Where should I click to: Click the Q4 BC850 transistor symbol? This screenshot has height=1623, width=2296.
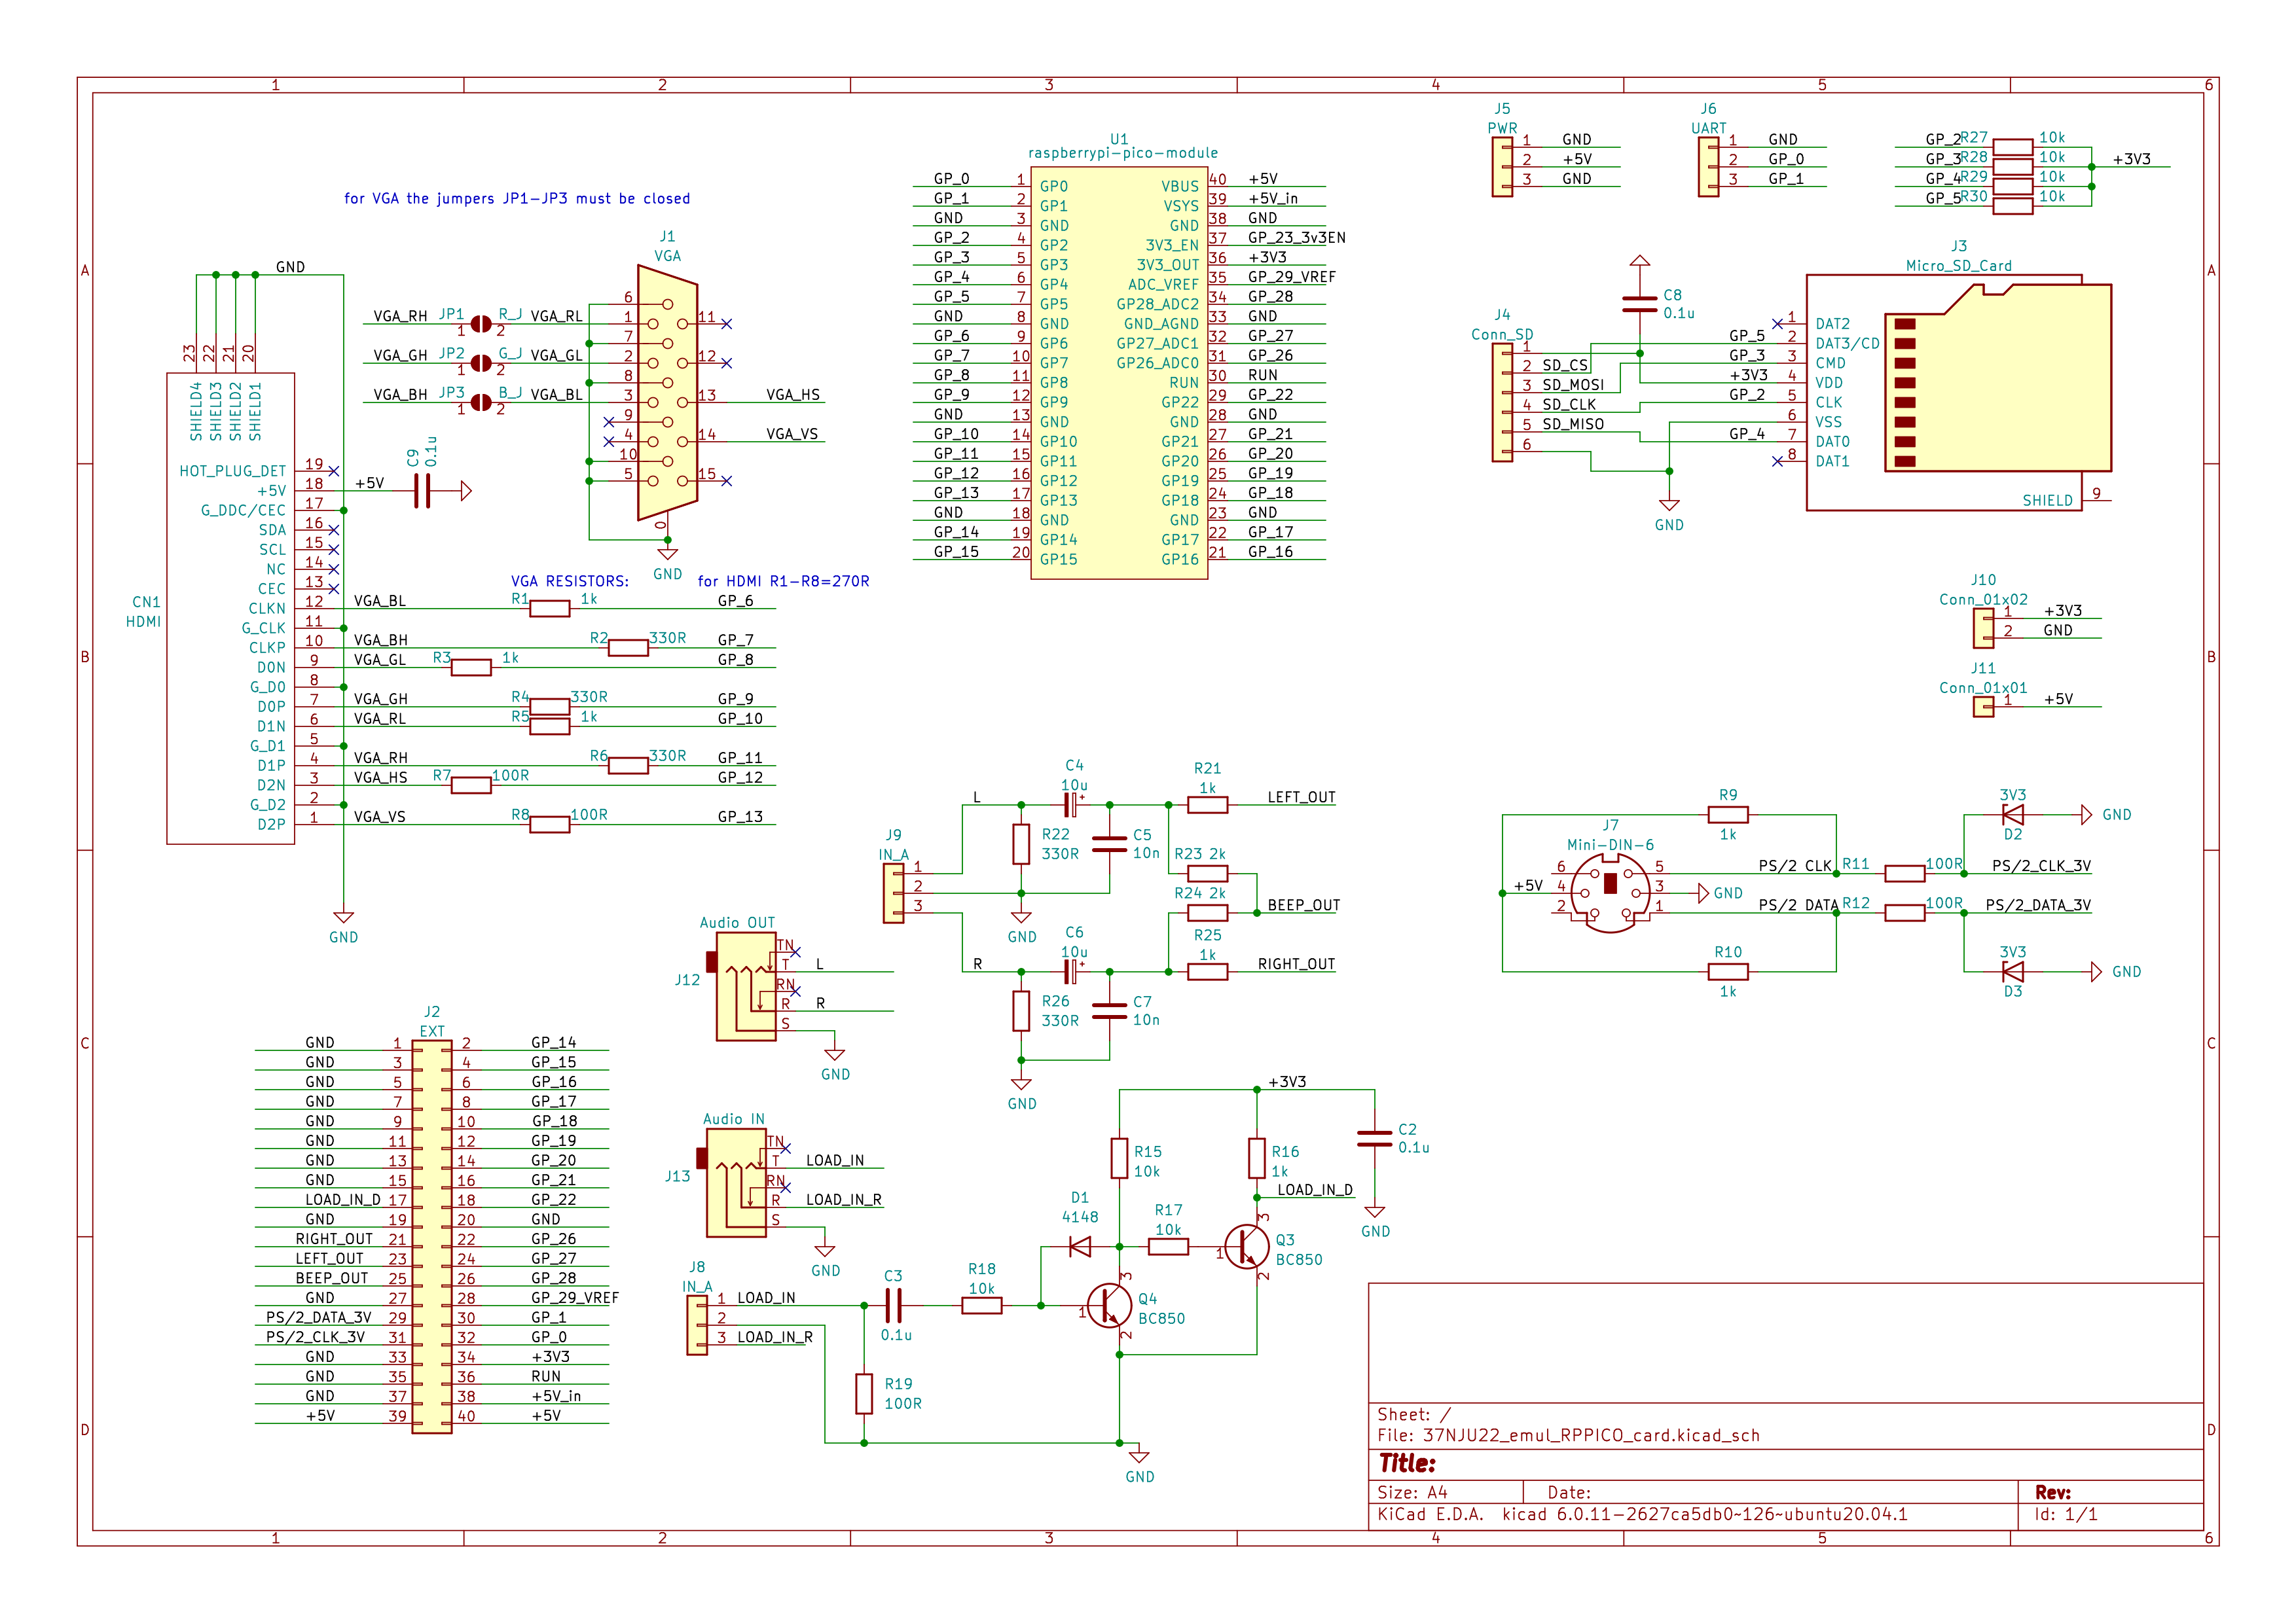point(1109,1305)
